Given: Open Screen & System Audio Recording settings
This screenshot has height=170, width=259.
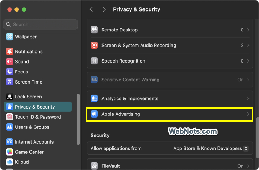Looking at the screenshot, I should [x=170, y=45].
